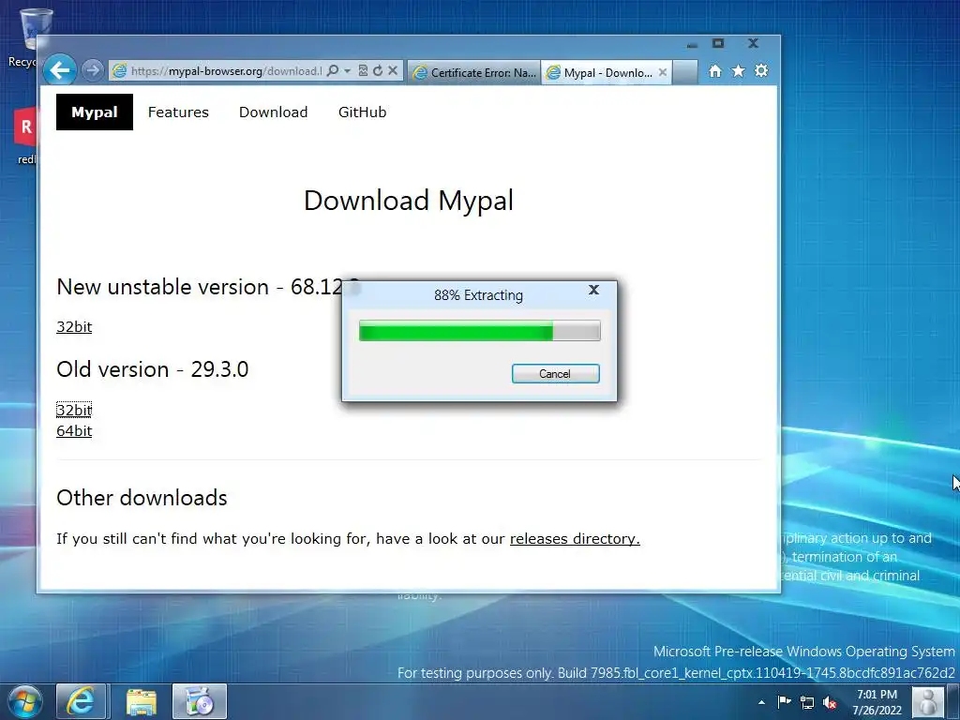Maximize the Internet Explorer window
The width and height of the screenshot is (960, 720).
pyautogui.click(x=718, y=43)
